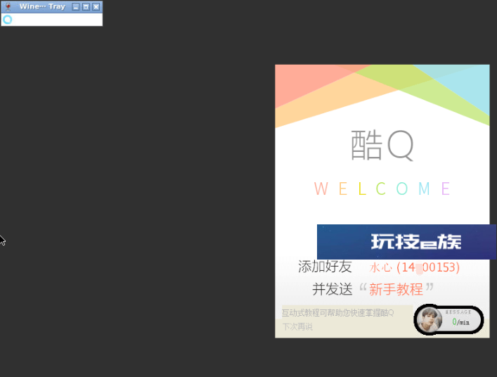This screenshot has height=377, width=497.
Task: Close the Wine System Tray window
Action: [x=96, y=6]
